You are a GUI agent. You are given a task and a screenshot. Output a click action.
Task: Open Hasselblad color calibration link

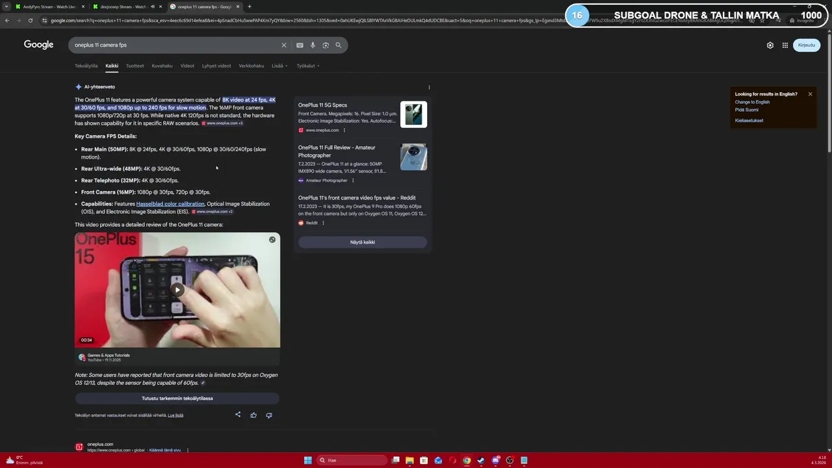(x=170, y=204)
